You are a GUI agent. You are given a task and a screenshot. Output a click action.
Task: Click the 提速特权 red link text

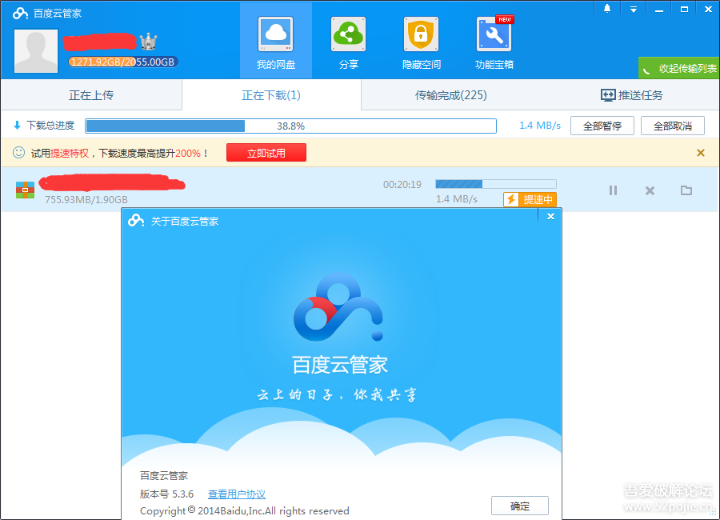70,153
